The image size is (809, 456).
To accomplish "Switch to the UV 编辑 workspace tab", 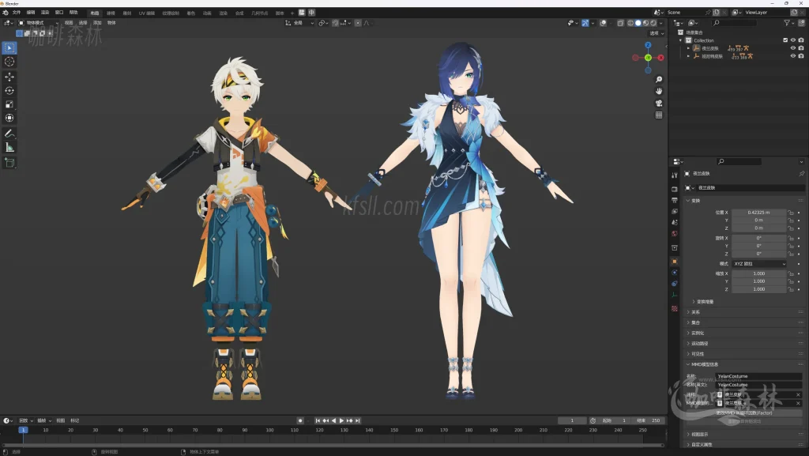I will pos(146,13).
